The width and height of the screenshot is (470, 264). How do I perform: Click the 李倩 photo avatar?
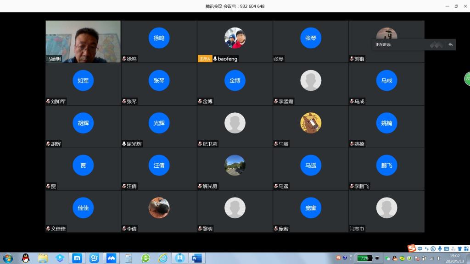159,208
